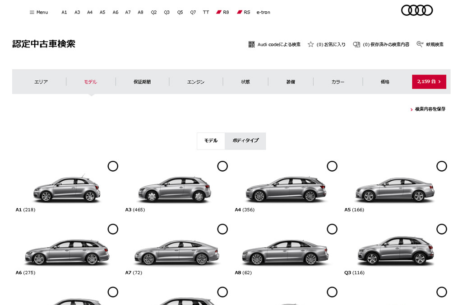Screen dimensions: 462x305
Task: Click (0) 保存済みの検索内容 link
Action: 386,45
